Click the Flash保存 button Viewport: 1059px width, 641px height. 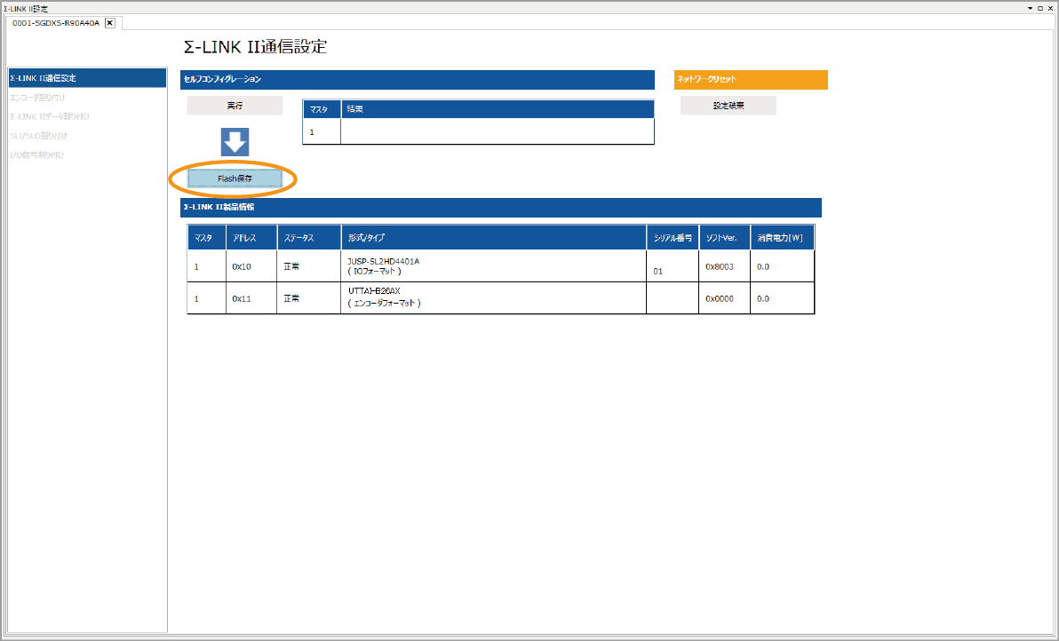[x=235, y=178]
